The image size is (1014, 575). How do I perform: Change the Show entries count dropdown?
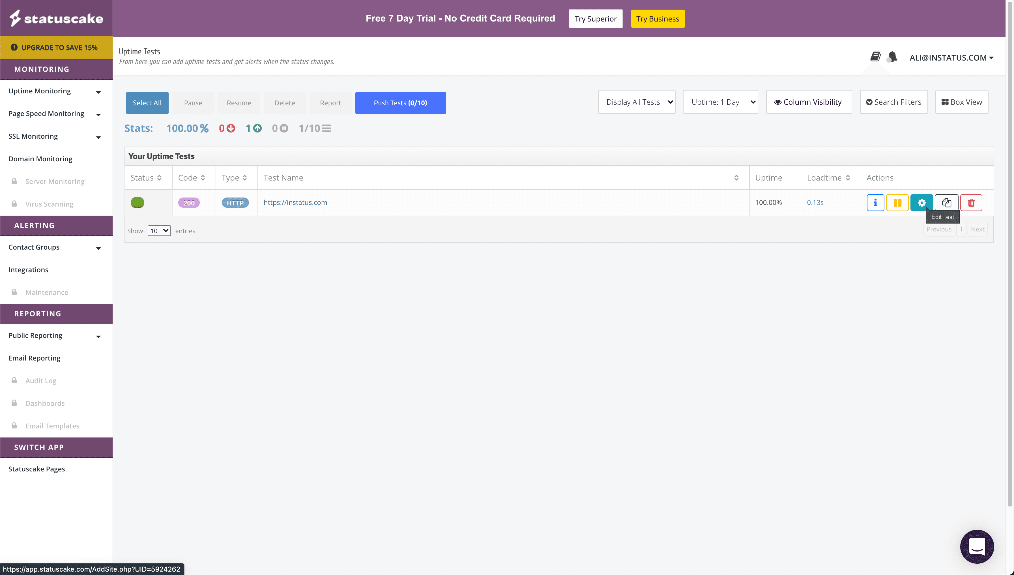(159, 231)
